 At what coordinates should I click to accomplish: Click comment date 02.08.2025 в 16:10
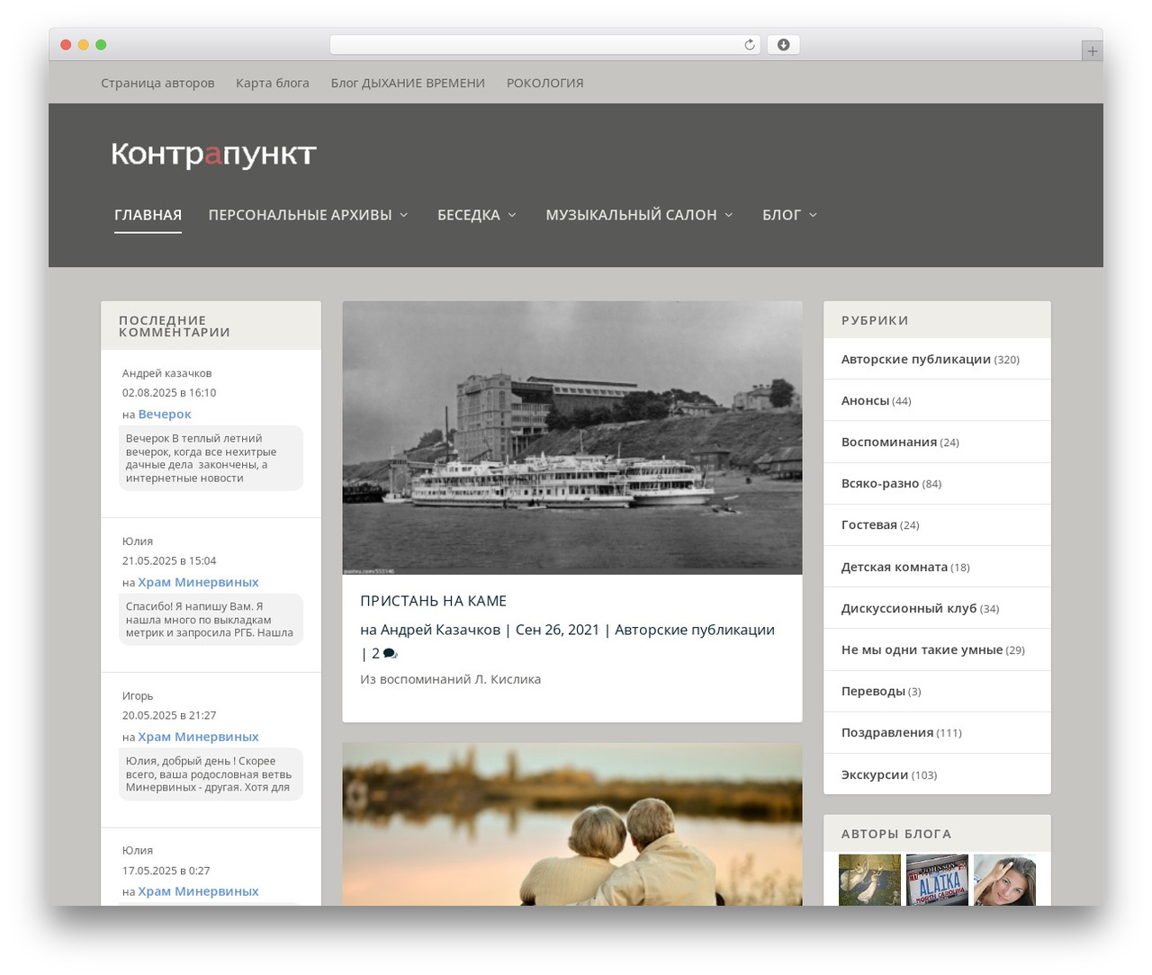pos(169,393)
